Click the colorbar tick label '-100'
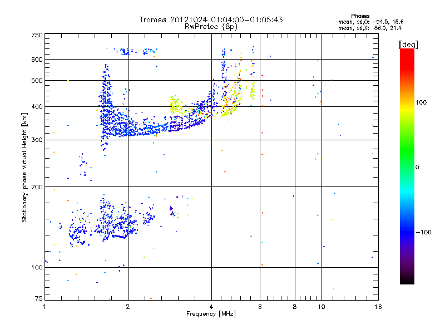The width and height of the screenshot is (445, 334). pos(424,232)
